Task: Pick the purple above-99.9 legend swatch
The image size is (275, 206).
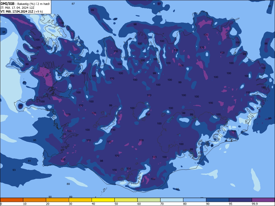Action: coord(263,200)
